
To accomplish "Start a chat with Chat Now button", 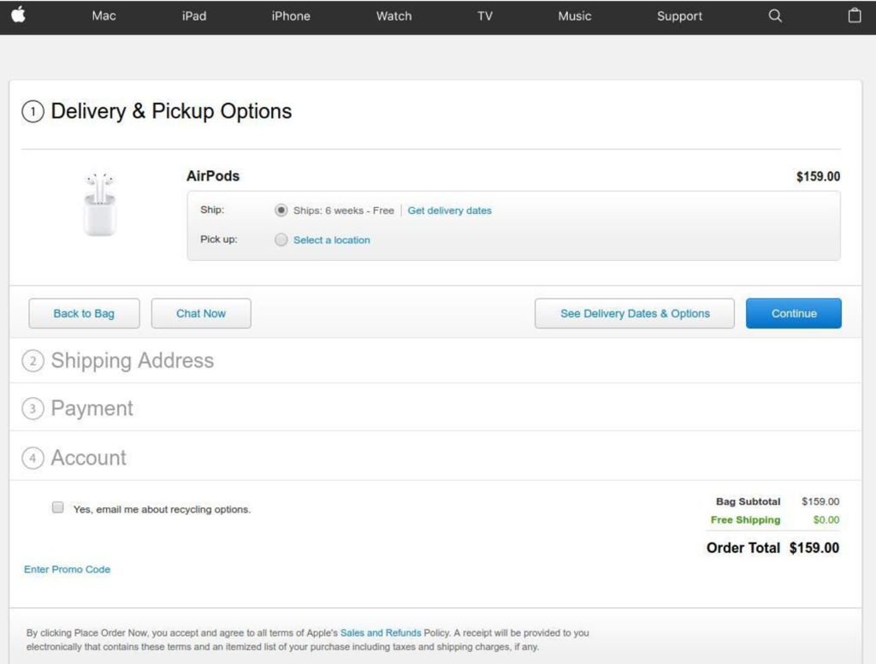I will [x=201, y=313].
